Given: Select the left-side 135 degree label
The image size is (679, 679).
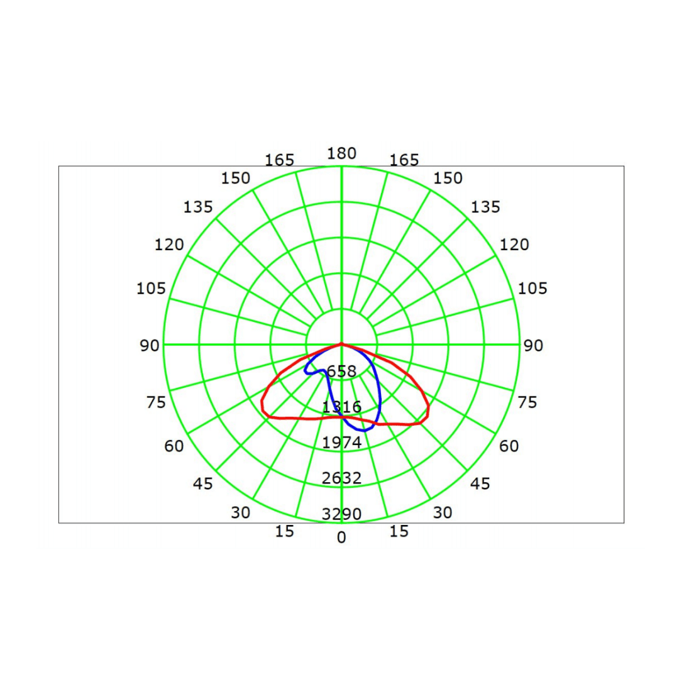Looking at the screenshot, I should click(x=198, y=206).
